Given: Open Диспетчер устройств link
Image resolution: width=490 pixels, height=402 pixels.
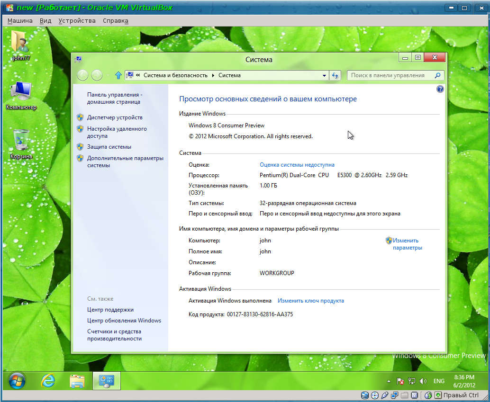Looking at the screenshot, I should coord(115,117).
